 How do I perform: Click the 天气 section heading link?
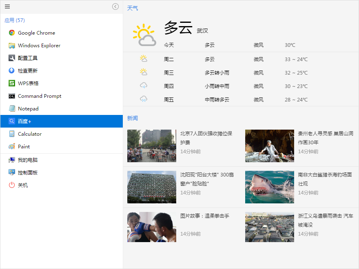(x=133, y=8)
